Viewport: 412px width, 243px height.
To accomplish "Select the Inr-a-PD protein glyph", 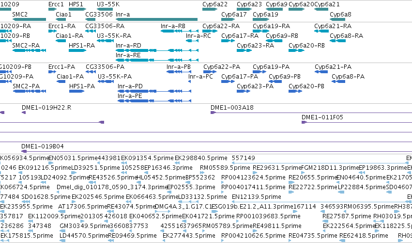I will click(x=154, y=91).
